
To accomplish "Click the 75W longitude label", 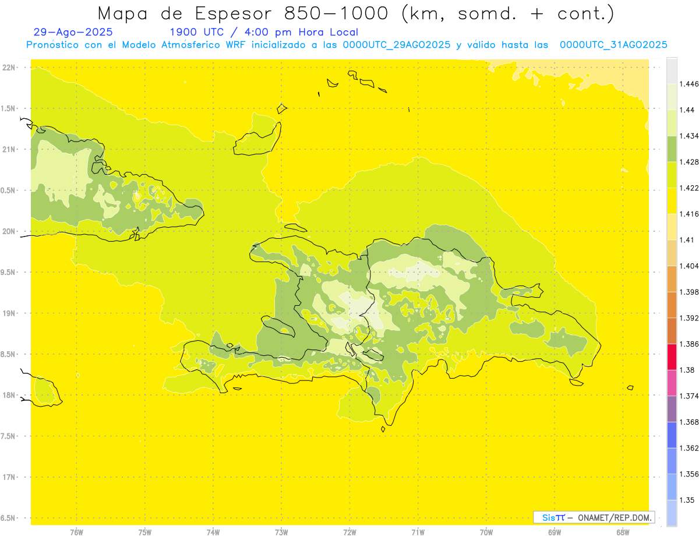I will (145, 532).
